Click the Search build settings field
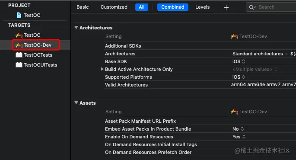This screenshot has height=160, width=296. (x=271, y=7)
